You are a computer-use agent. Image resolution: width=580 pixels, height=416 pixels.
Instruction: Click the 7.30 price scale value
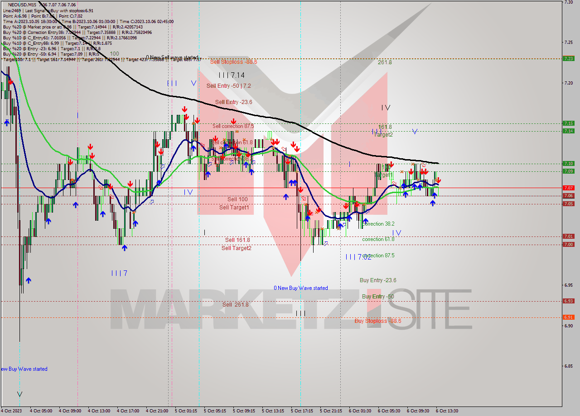[x=568, y=3]
